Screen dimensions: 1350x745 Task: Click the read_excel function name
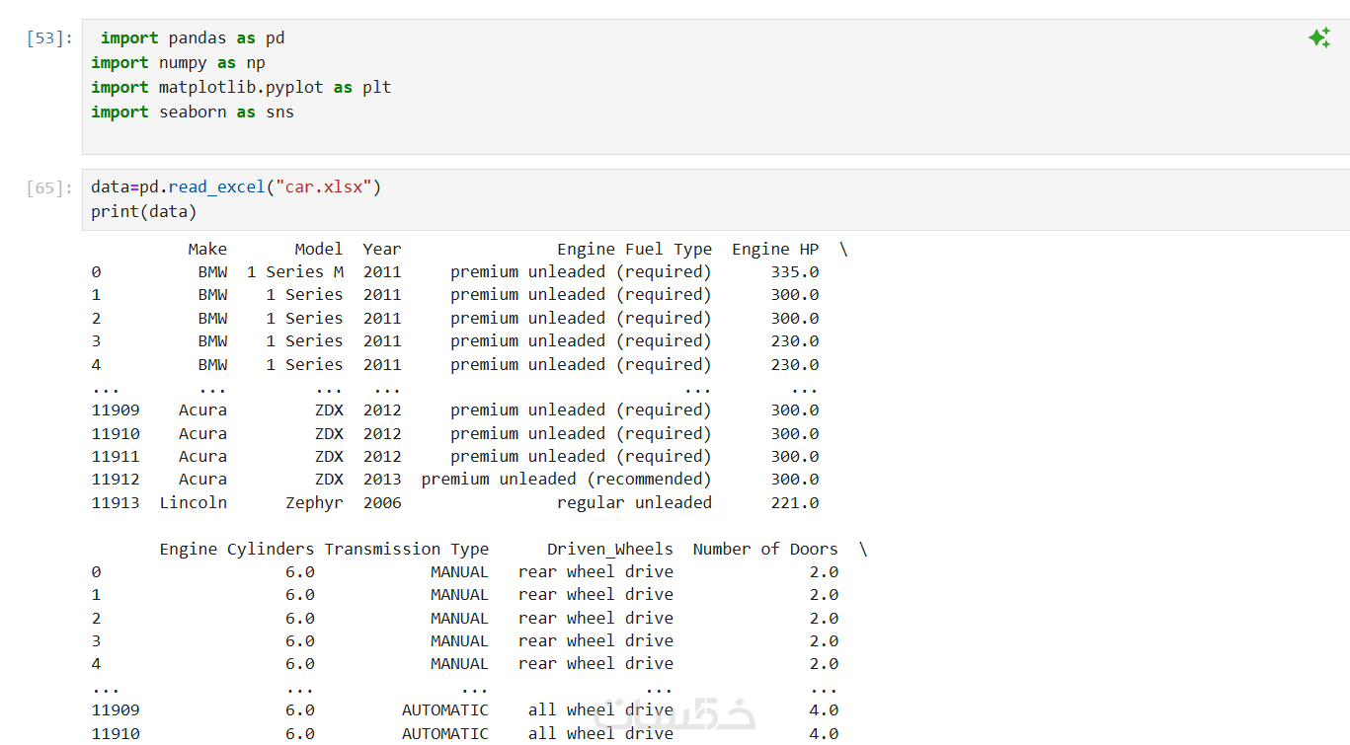coord(217,187)
